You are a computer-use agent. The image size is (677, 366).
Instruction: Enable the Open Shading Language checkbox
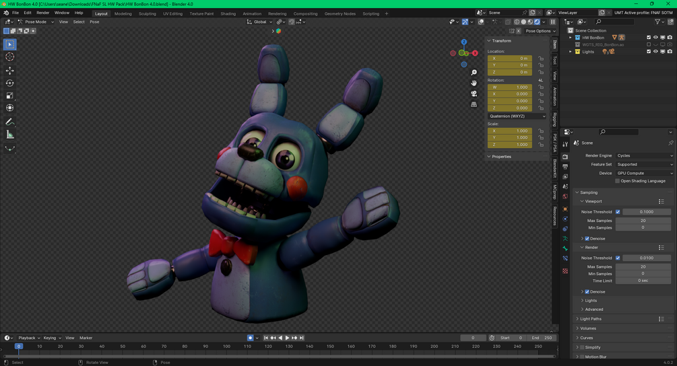point(618,181)
